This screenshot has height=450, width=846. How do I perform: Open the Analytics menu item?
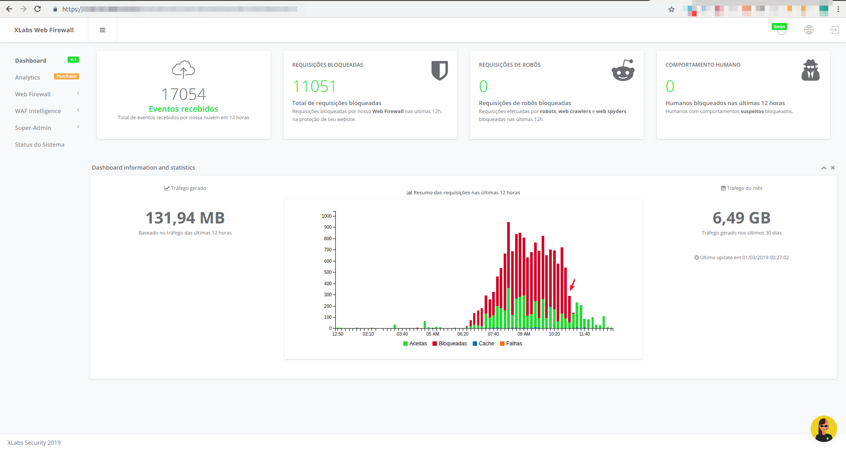pos(27,77)
